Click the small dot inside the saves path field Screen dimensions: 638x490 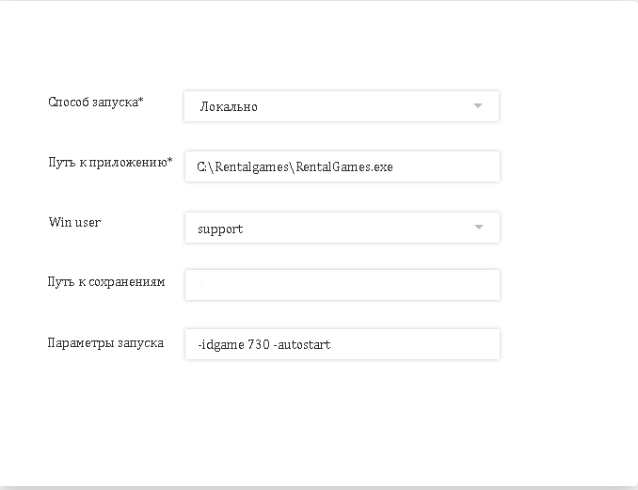201,288
